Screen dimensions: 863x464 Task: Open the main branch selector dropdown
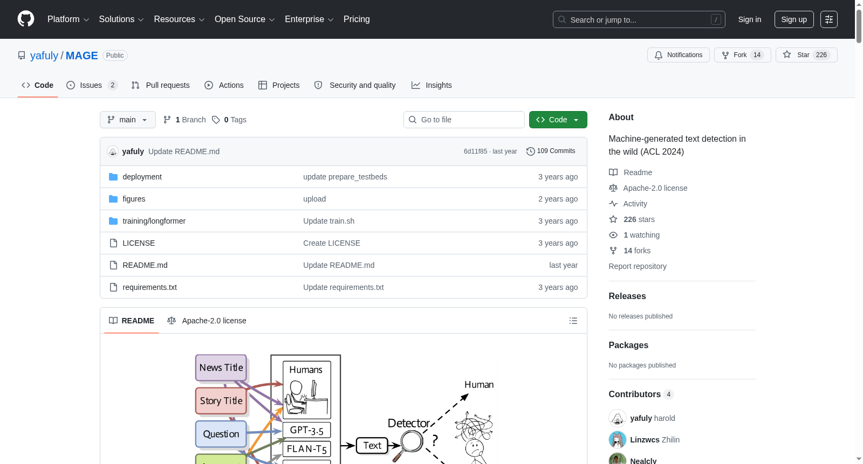(x=128, y=120)
